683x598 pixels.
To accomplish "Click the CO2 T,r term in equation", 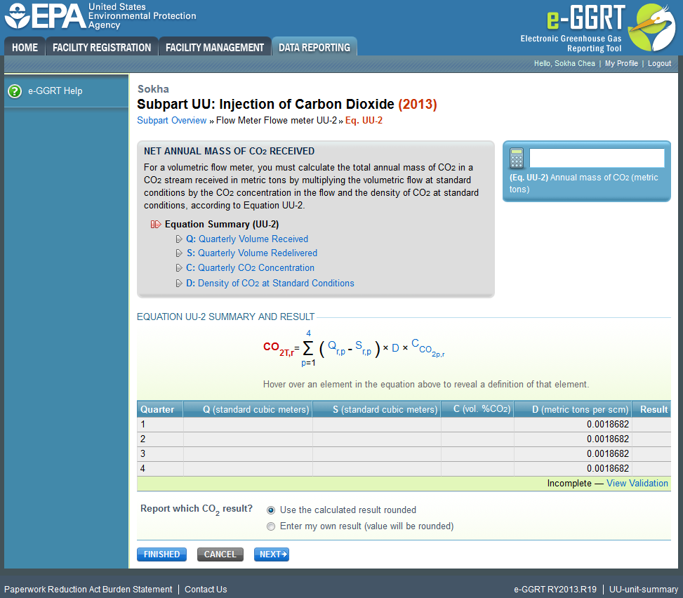I will tap(279, 348).
